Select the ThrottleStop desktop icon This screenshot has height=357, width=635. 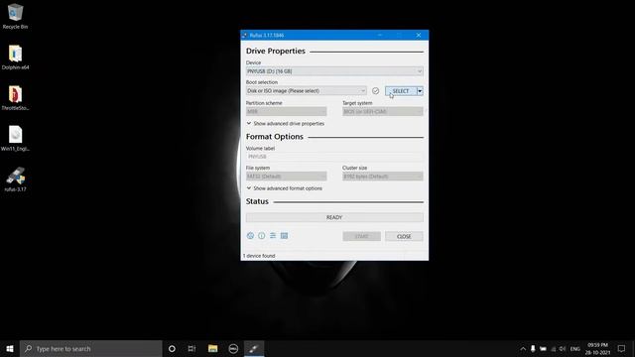pyautogui.click(x=16, y=98)
